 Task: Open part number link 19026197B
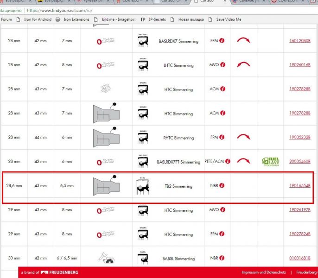click(300, 210)
